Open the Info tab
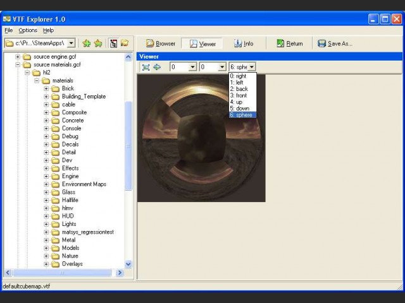 pos(244,44)
